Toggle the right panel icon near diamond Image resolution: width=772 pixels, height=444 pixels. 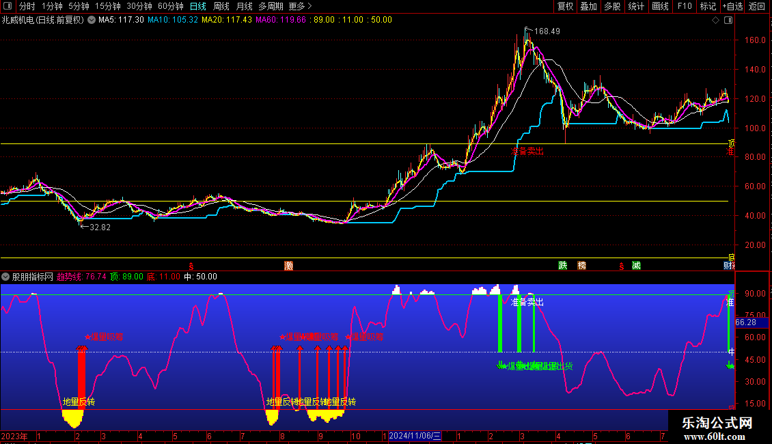(x=728, y=20)
